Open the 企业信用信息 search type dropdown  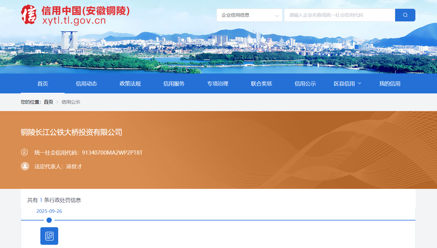click(x=249, y=15)
